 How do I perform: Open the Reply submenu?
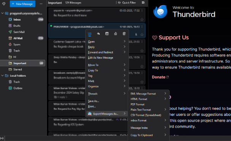click(107, 47)
